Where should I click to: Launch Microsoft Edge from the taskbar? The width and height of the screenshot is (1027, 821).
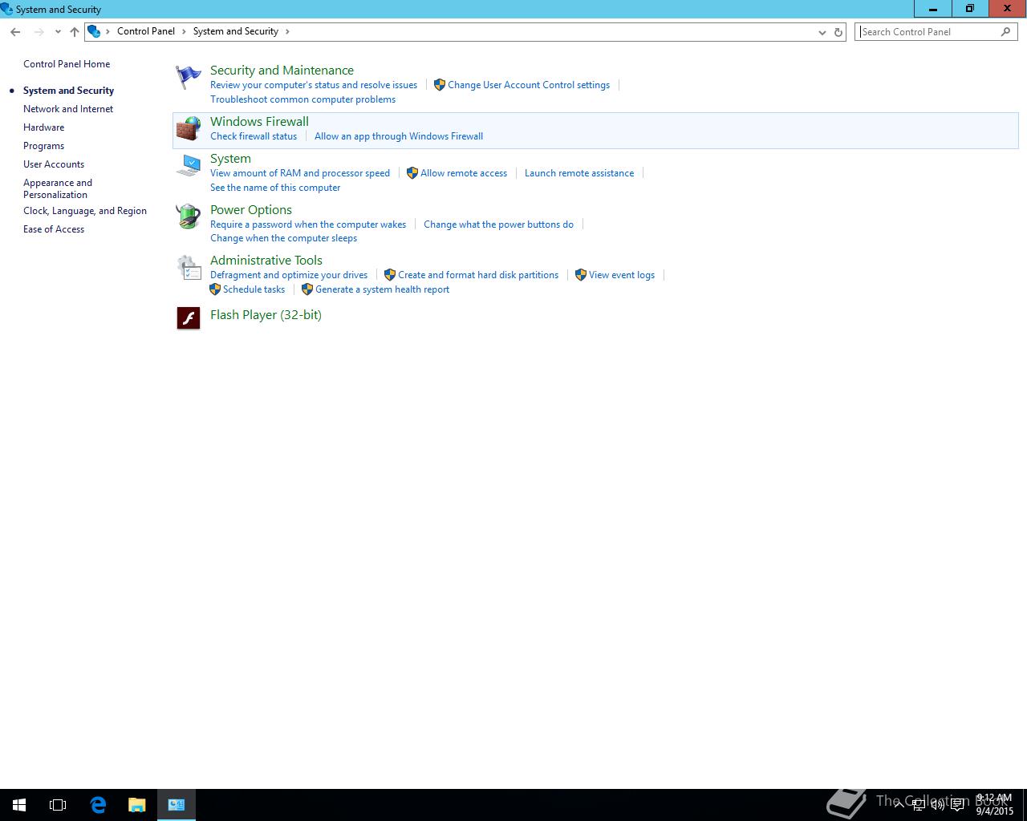(x=98, y=805)
